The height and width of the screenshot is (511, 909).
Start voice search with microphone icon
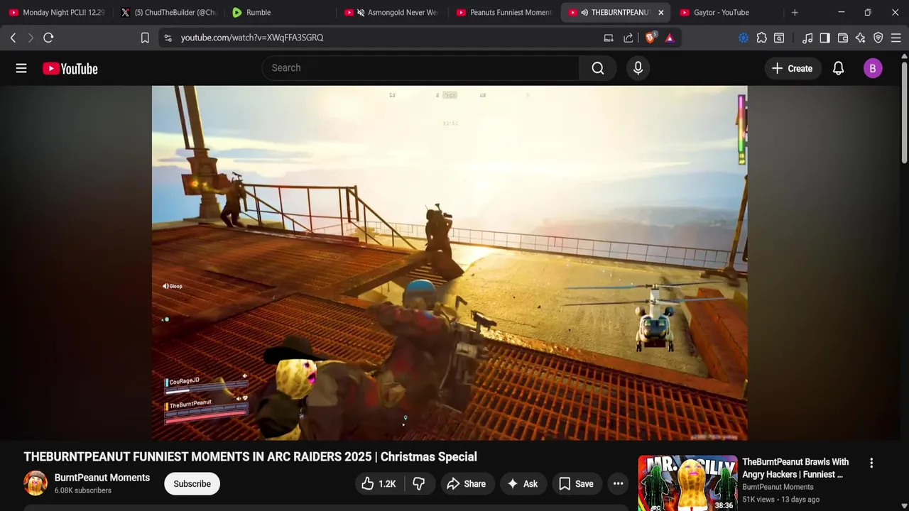(638, 68)
